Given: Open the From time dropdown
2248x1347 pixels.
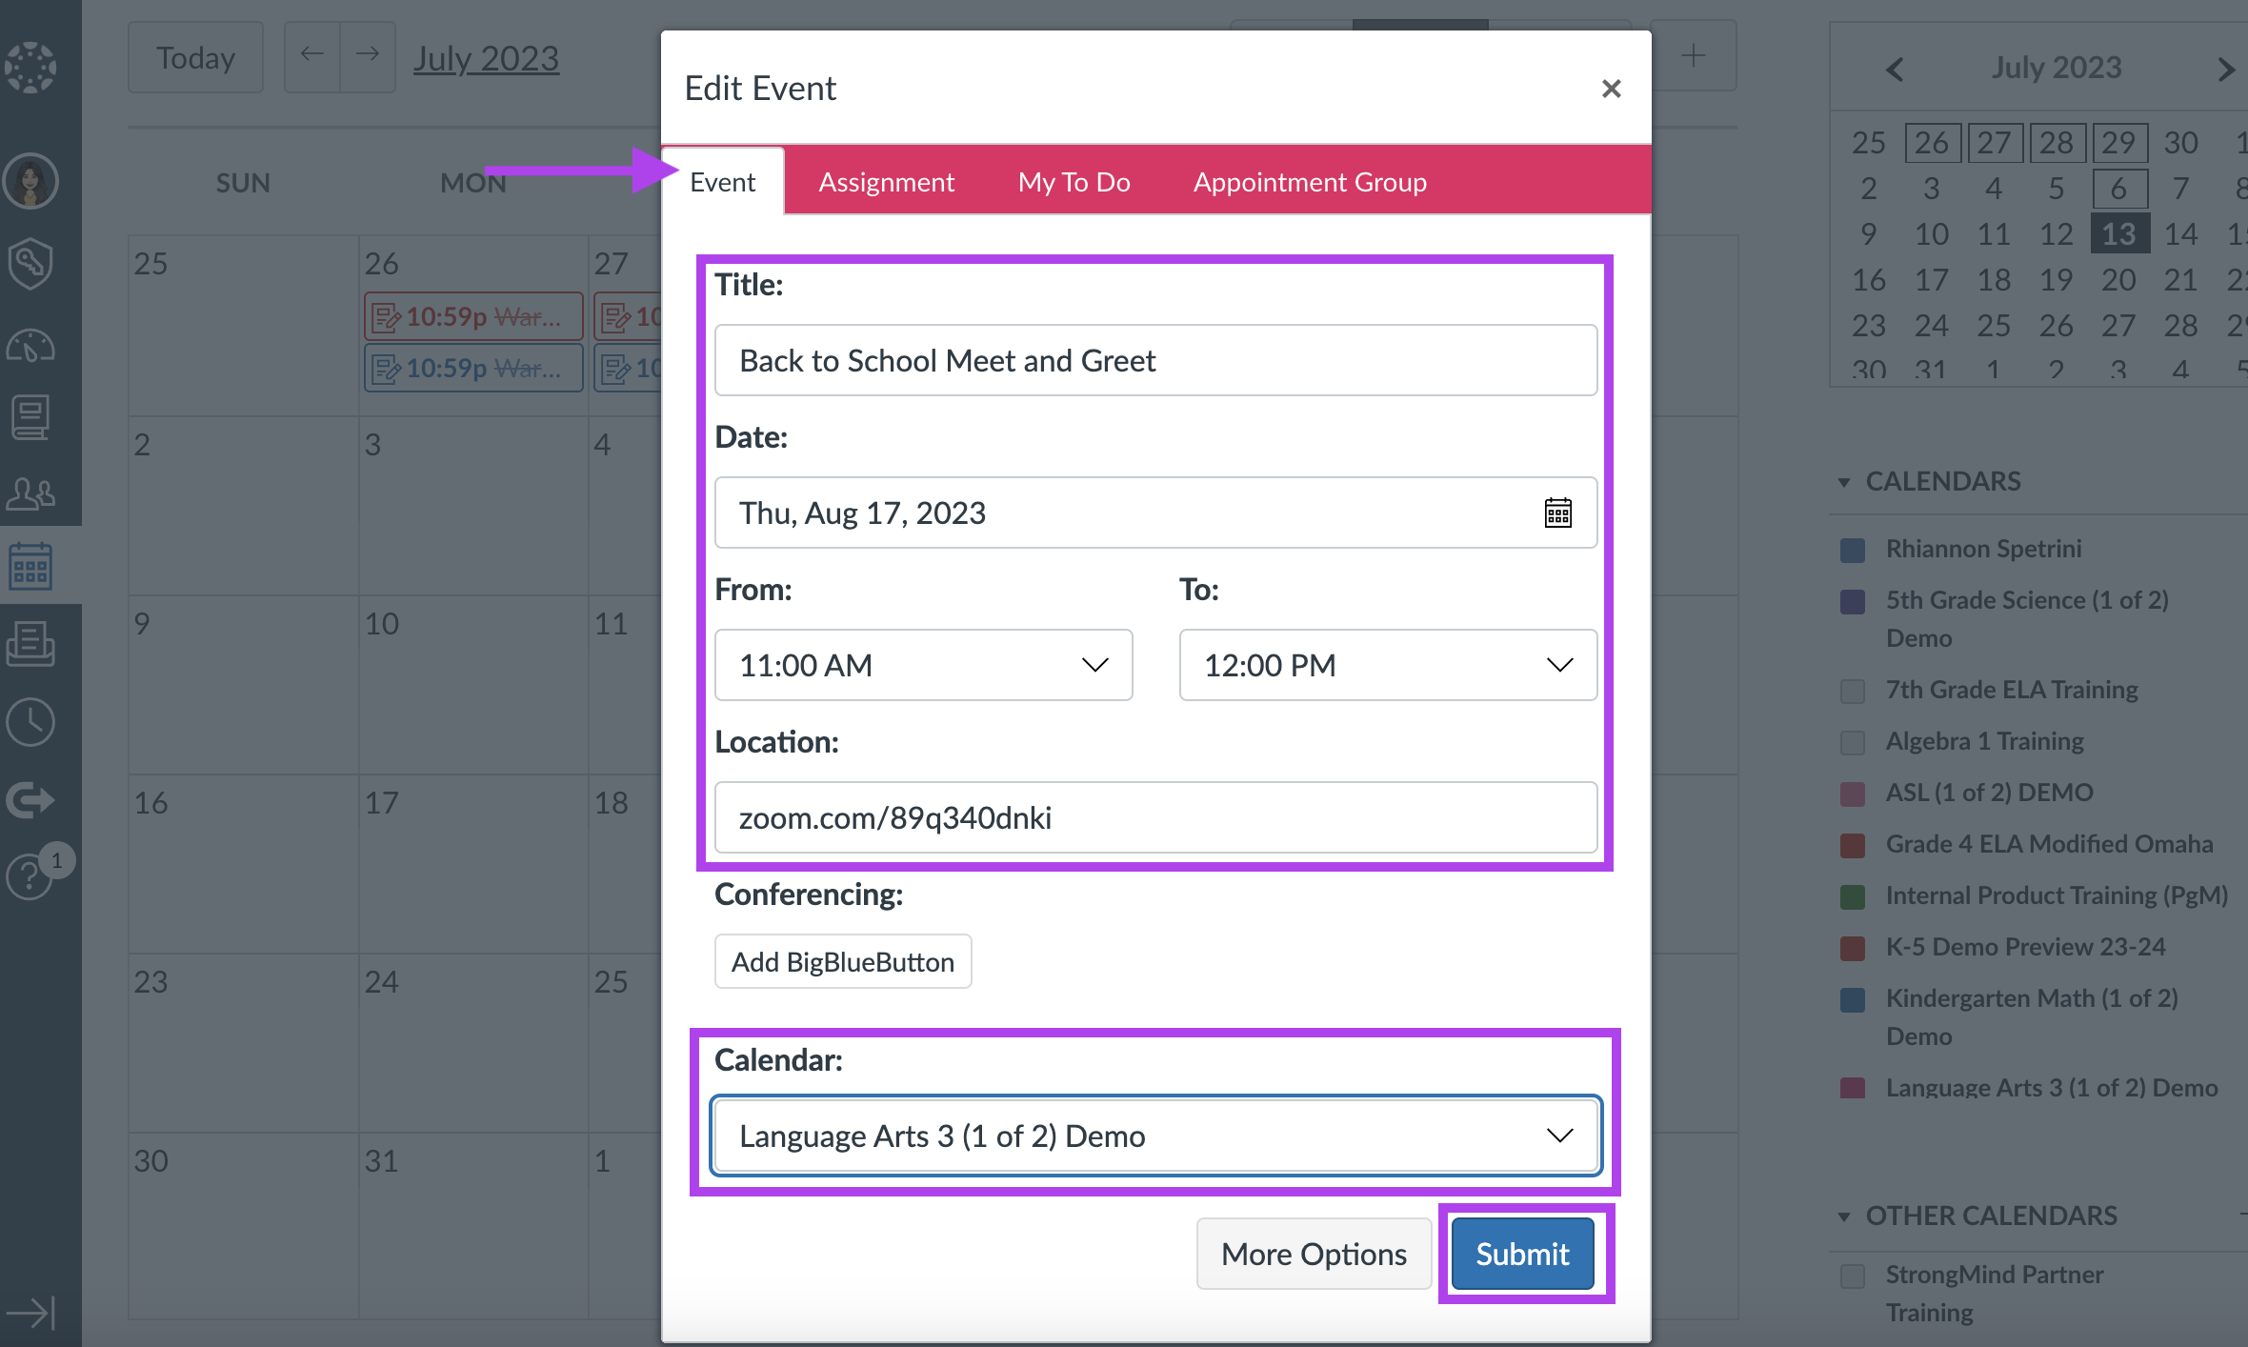Looking at the screenshot, I should tap(923, 665).
